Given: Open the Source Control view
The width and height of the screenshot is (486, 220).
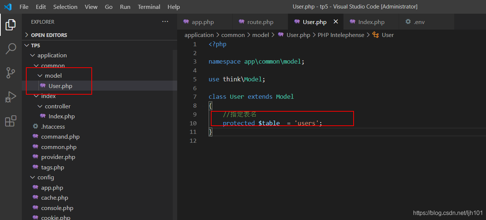Looking at the screenshot, I should pyautogui.click(x=11, y=73).
